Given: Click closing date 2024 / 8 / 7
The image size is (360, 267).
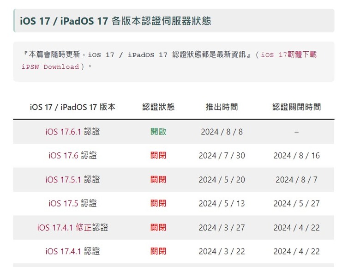Looking at the screenshot, I should [297, 180].
